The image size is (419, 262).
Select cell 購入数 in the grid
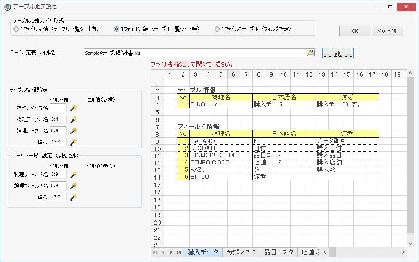pyautogui.click(x=347, y=169)
